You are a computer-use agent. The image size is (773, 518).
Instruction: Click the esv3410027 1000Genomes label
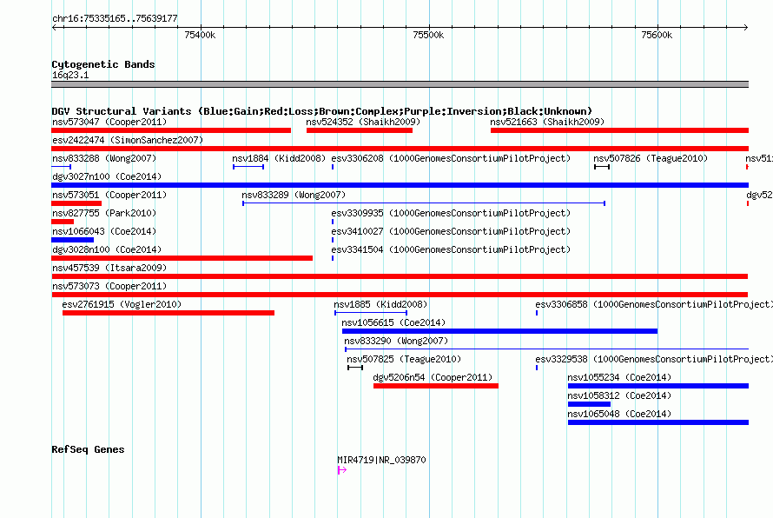(451, 231)
